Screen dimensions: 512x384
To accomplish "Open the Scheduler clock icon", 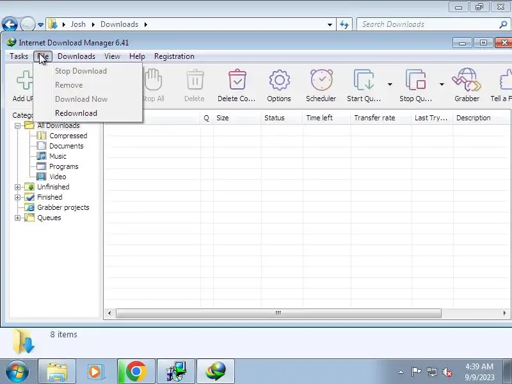I will click(x=321, y=79).
